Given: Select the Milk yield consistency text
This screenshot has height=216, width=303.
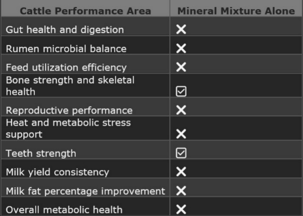Looking at the screenshot, I should point(57,172).
